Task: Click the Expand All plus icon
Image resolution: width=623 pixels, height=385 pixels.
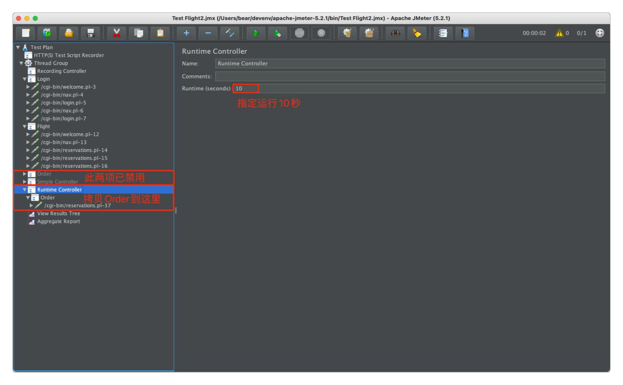Action: click(186, 33)
